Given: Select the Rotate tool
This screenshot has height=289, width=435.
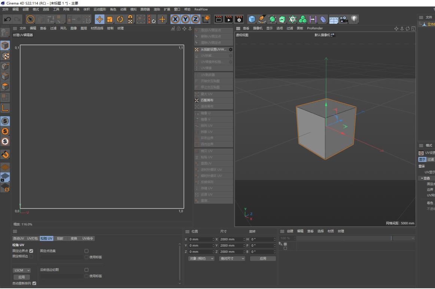Looking at the screenshot, I should [x=120, y=19].
